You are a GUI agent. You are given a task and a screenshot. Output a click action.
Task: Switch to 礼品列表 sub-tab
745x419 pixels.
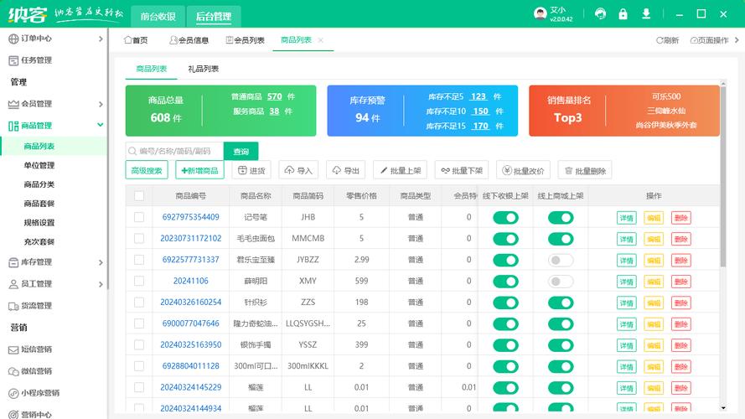pyautogui.click(x=203, y=69)
